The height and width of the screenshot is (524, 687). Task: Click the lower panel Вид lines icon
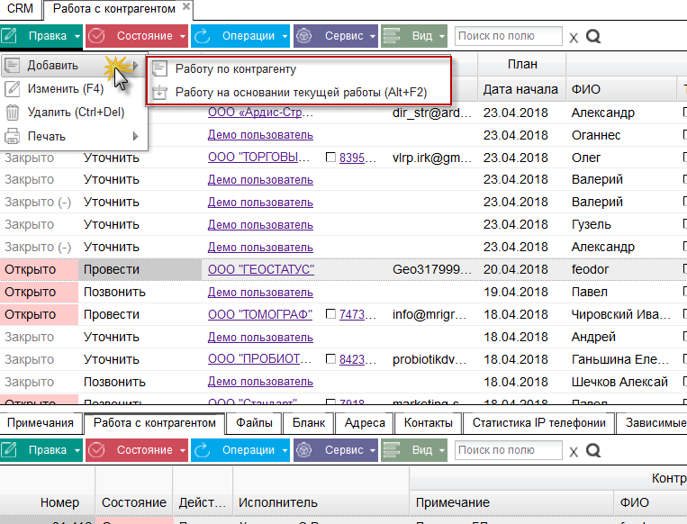coord(392,450)
